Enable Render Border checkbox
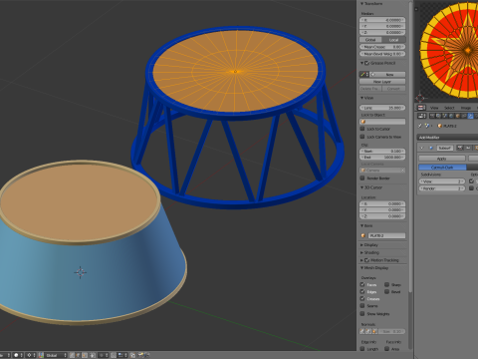Image resolution: width=478 pixels, height=359 pixels. (x=362, y=178)
